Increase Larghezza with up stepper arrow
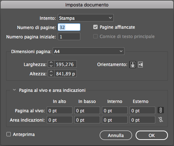Image resolution: width=174 pixels, height=146 pixels. pyautogui.click(x=51, y=62)
